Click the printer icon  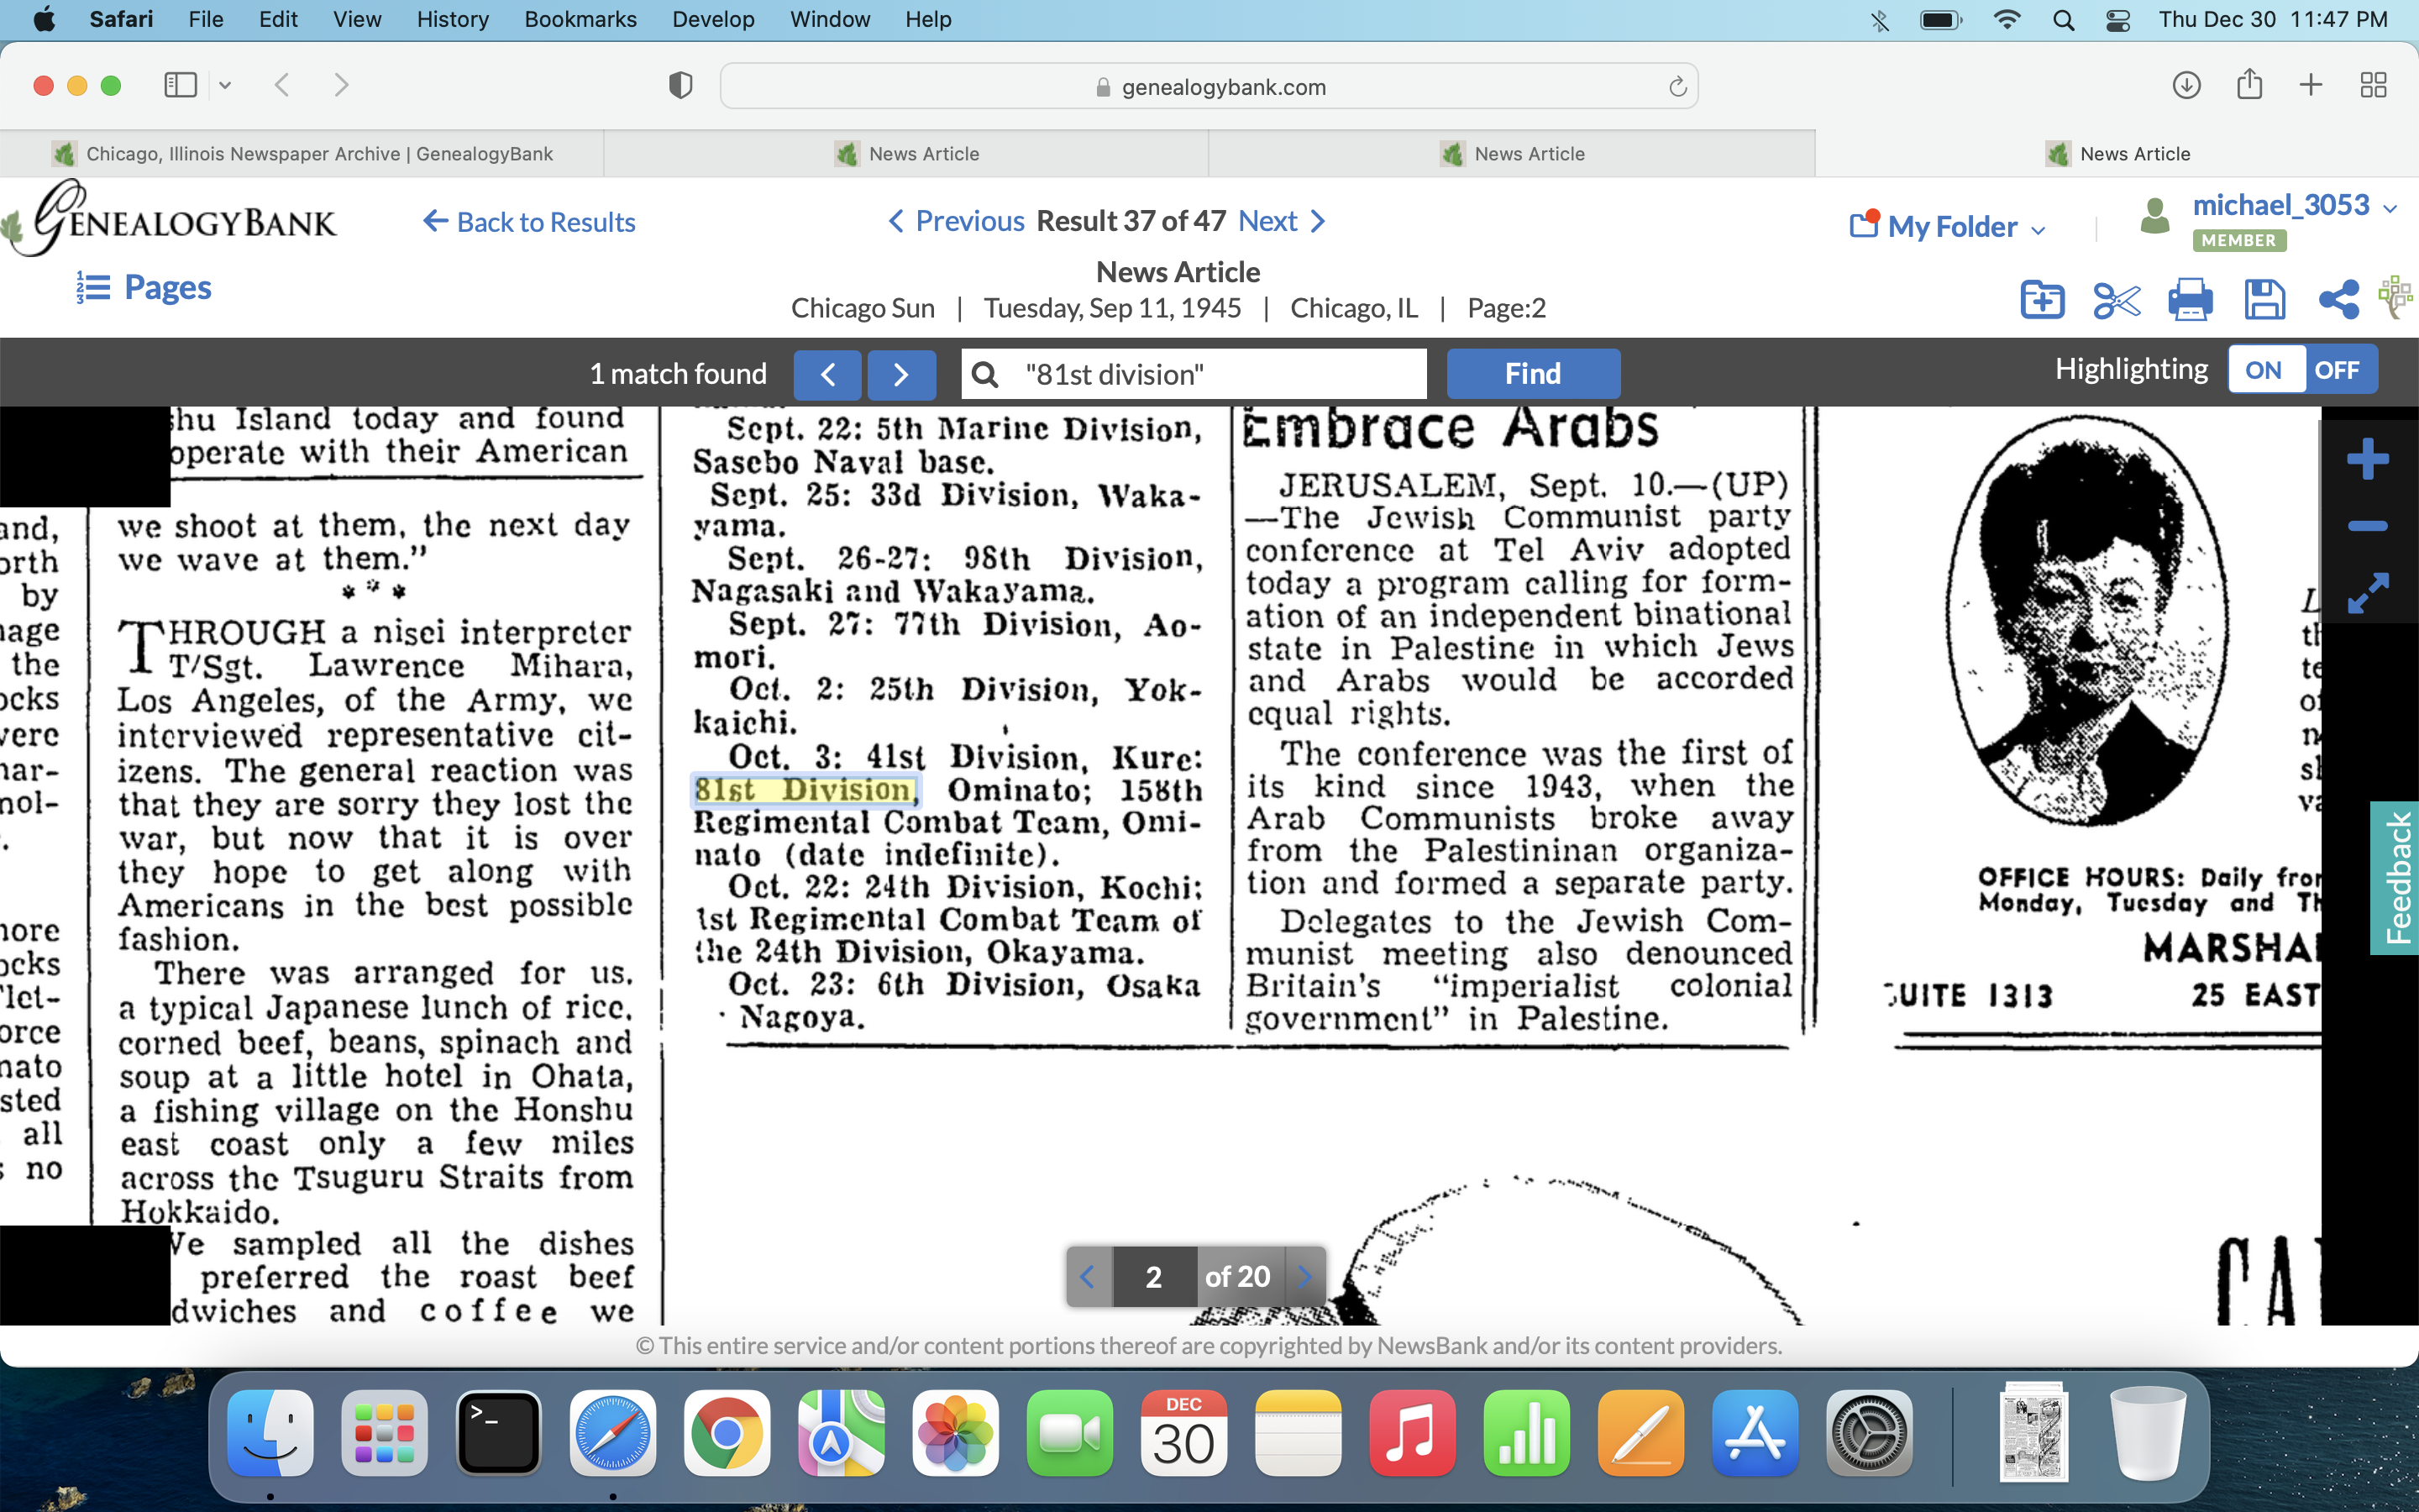coord(2189,300)
